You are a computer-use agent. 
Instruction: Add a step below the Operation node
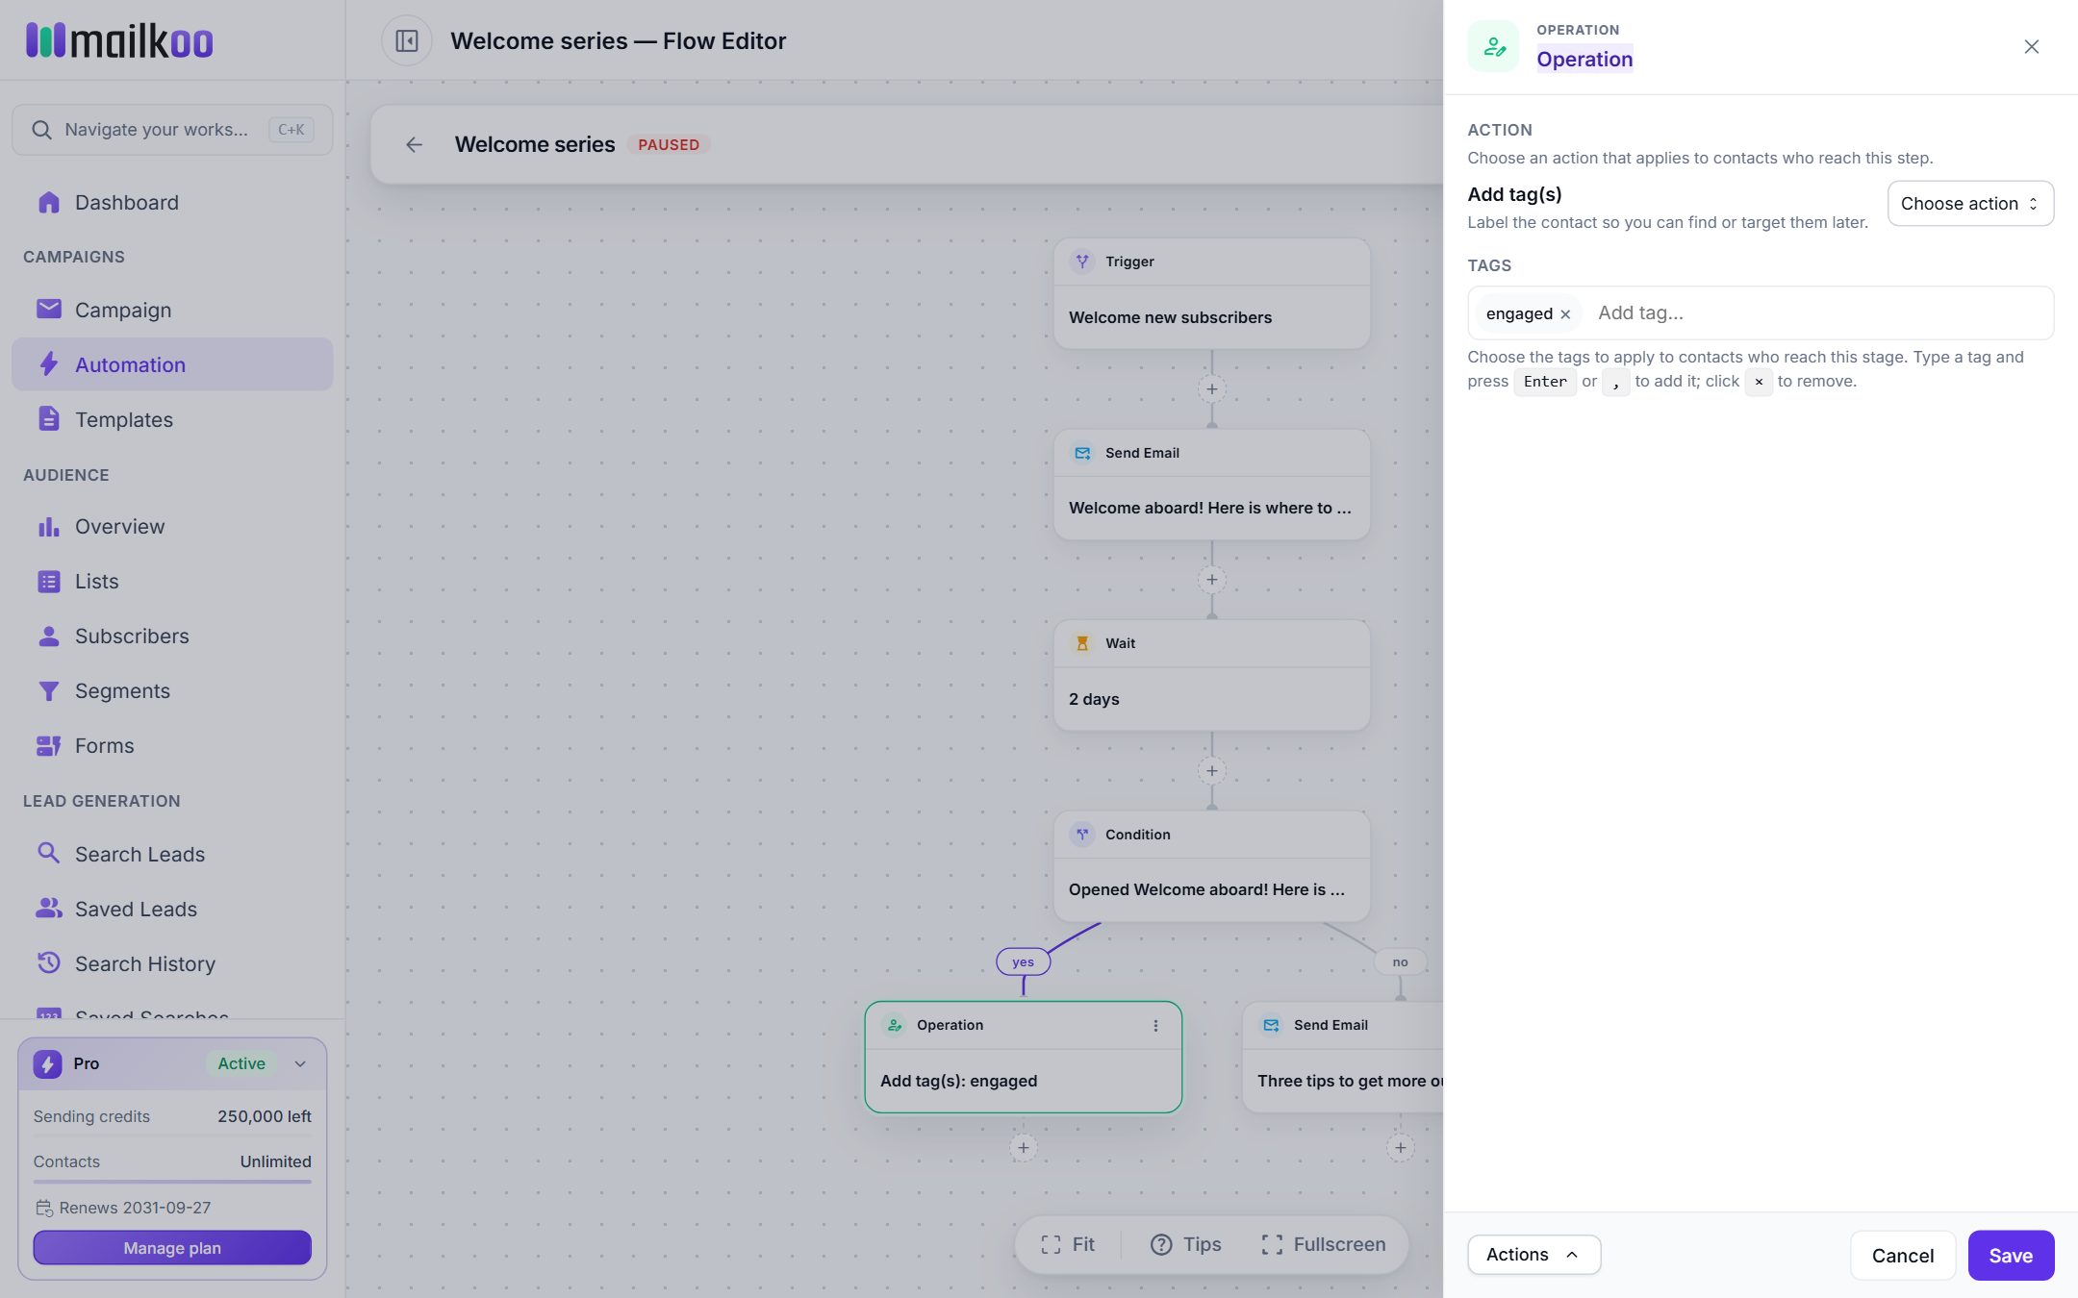coord(1024,1148)
